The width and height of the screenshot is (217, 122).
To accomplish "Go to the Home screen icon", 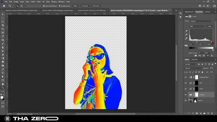I will click(x=4, y=6).
